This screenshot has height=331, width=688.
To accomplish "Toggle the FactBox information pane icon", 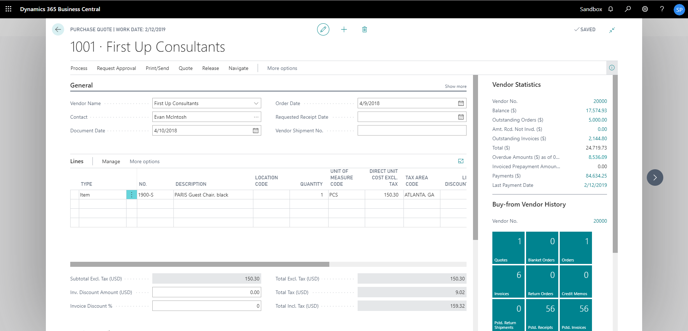I will (x=612, y=68).
